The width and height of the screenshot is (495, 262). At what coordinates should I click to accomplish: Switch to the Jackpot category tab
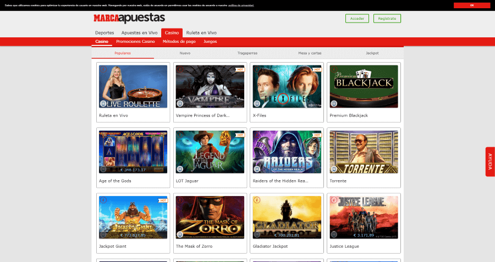tap(372, 53)
